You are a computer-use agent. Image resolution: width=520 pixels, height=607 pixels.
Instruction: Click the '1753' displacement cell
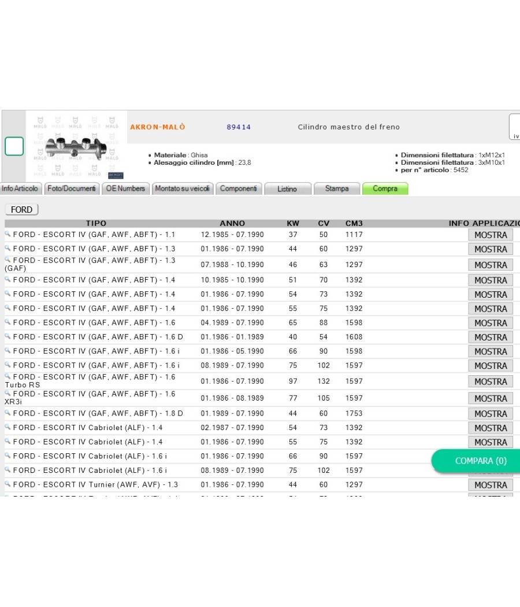[x=354, y=413]
